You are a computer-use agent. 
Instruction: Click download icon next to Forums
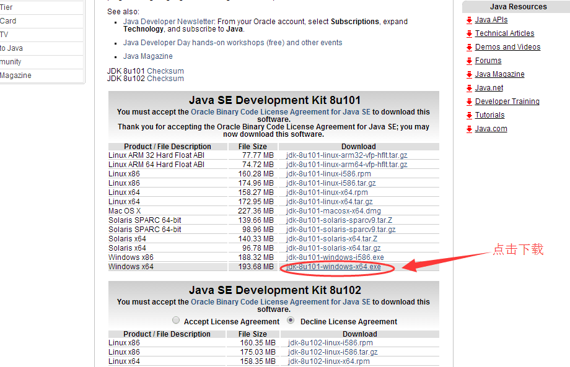(x=471, y=60)
